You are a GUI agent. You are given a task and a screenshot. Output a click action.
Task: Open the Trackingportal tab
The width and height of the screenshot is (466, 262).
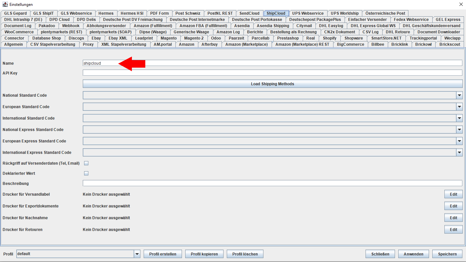point(423,38)
